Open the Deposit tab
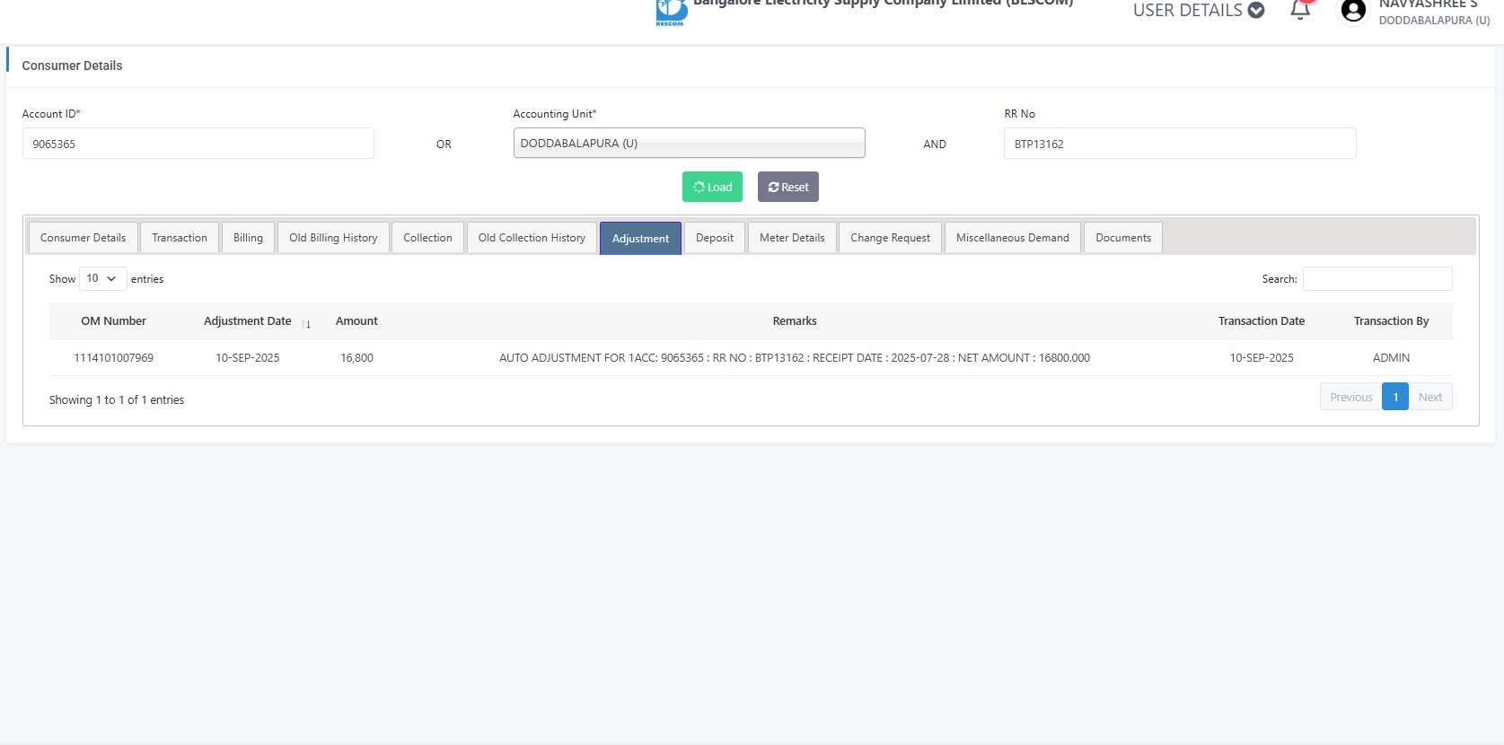 point(715,238)
